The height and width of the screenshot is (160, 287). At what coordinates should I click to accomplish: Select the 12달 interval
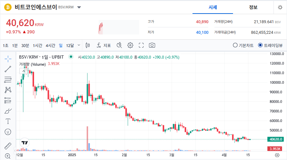(70, 45)
